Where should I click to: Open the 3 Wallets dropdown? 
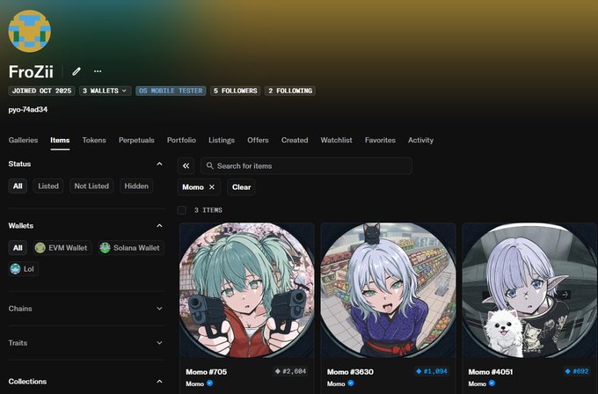[105, 91]
